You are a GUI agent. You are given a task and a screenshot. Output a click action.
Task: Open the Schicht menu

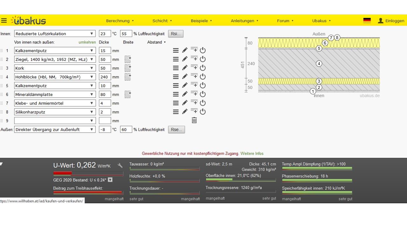click(x=162, y=21)
